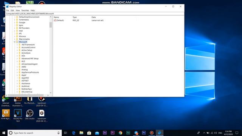Screen dimensions: 242x136
Task: Open Google Chrome from the taskbar
Action: (120, 133)
